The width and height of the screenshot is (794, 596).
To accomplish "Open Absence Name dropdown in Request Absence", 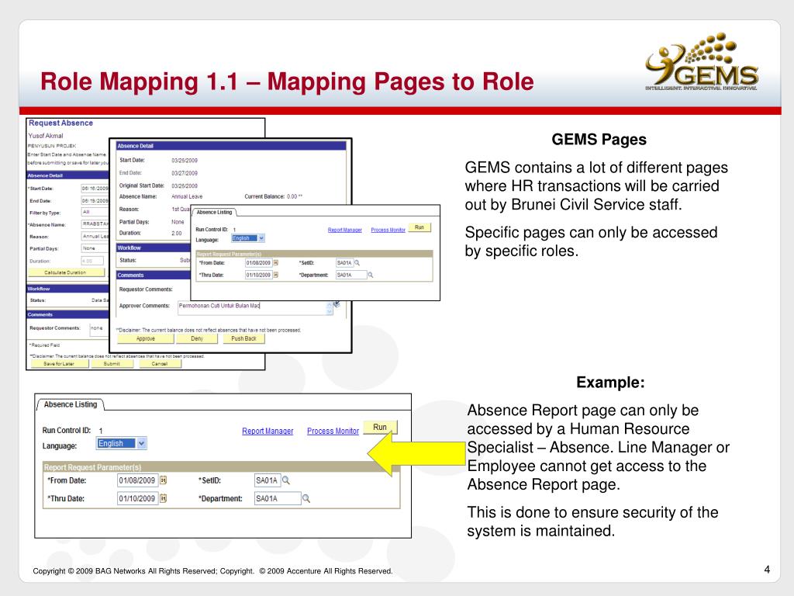I will click(x=95, y=224).
